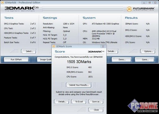Click the 3DMark06 title bar app icon
The height and width of the screenshot is (114, 159).
(x=2, y=3)
